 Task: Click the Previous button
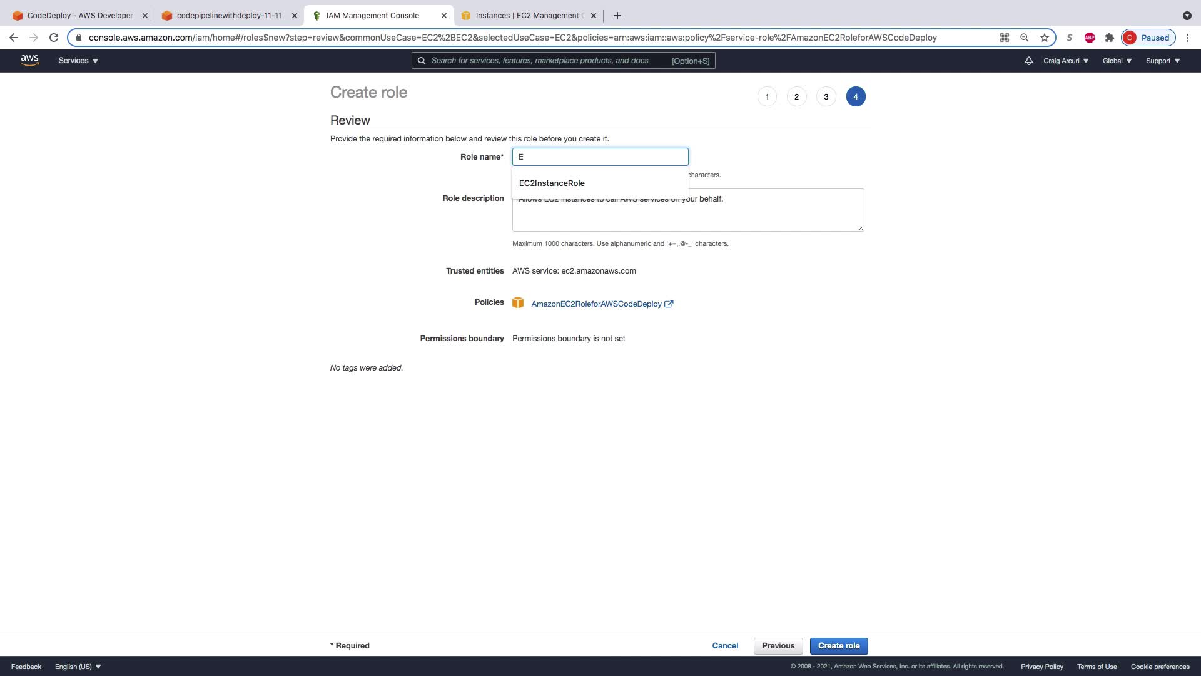(x=778, y=645)
